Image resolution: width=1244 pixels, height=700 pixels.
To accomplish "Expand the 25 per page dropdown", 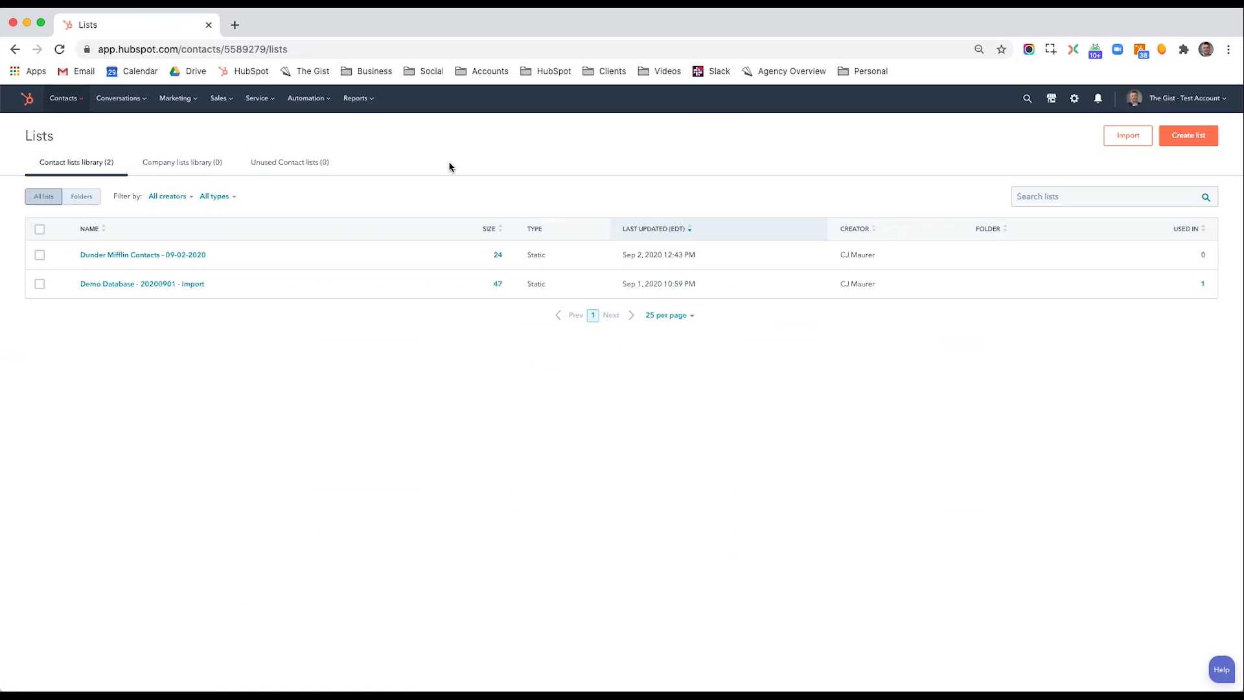I will point(669,314).
